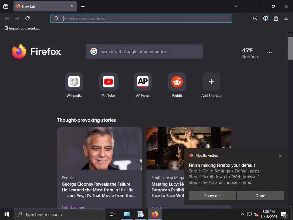This screenshot has width=293, height=220.
Task: Expand the list all tabs chevron
Action: (236, 6)
